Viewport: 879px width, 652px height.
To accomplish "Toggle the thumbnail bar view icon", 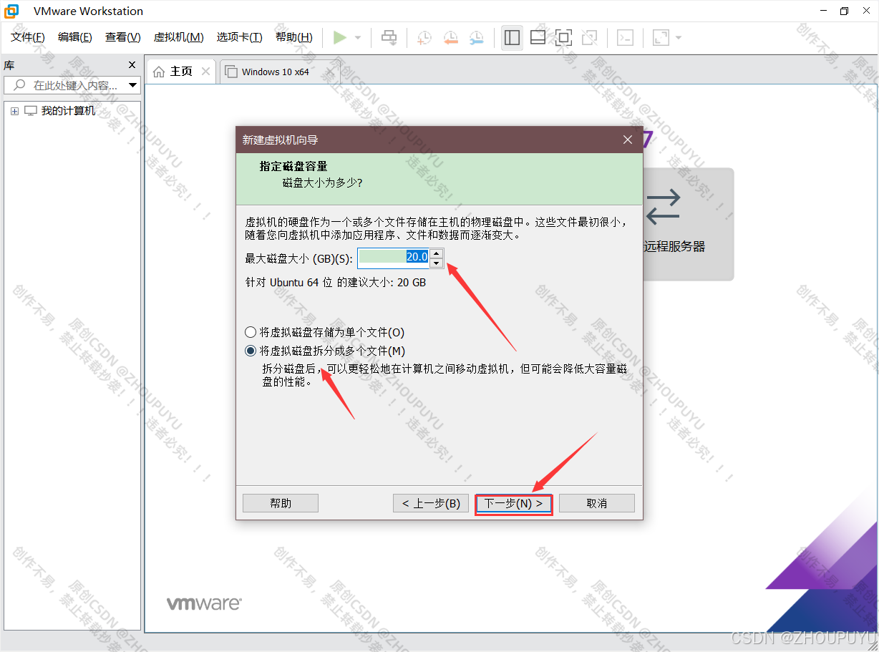I will point(538,37).
